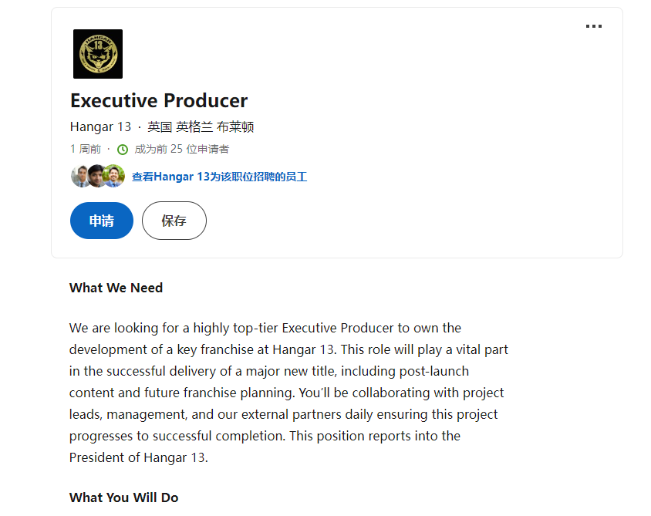Click the 'President of Hangar 13' text
Viewport: 651px width, 516px height.
pos(138,457)
